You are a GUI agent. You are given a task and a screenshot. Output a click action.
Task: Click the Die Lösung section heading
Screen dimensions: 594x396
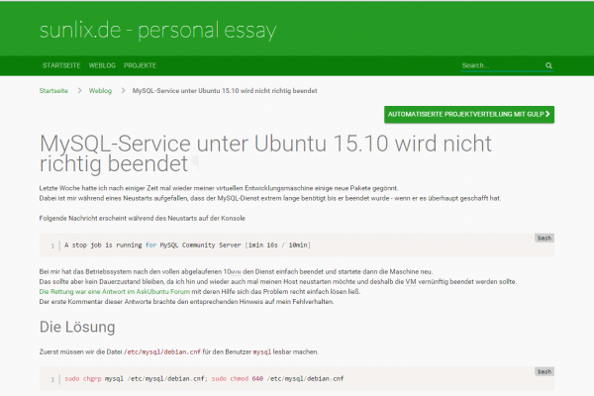77,327
